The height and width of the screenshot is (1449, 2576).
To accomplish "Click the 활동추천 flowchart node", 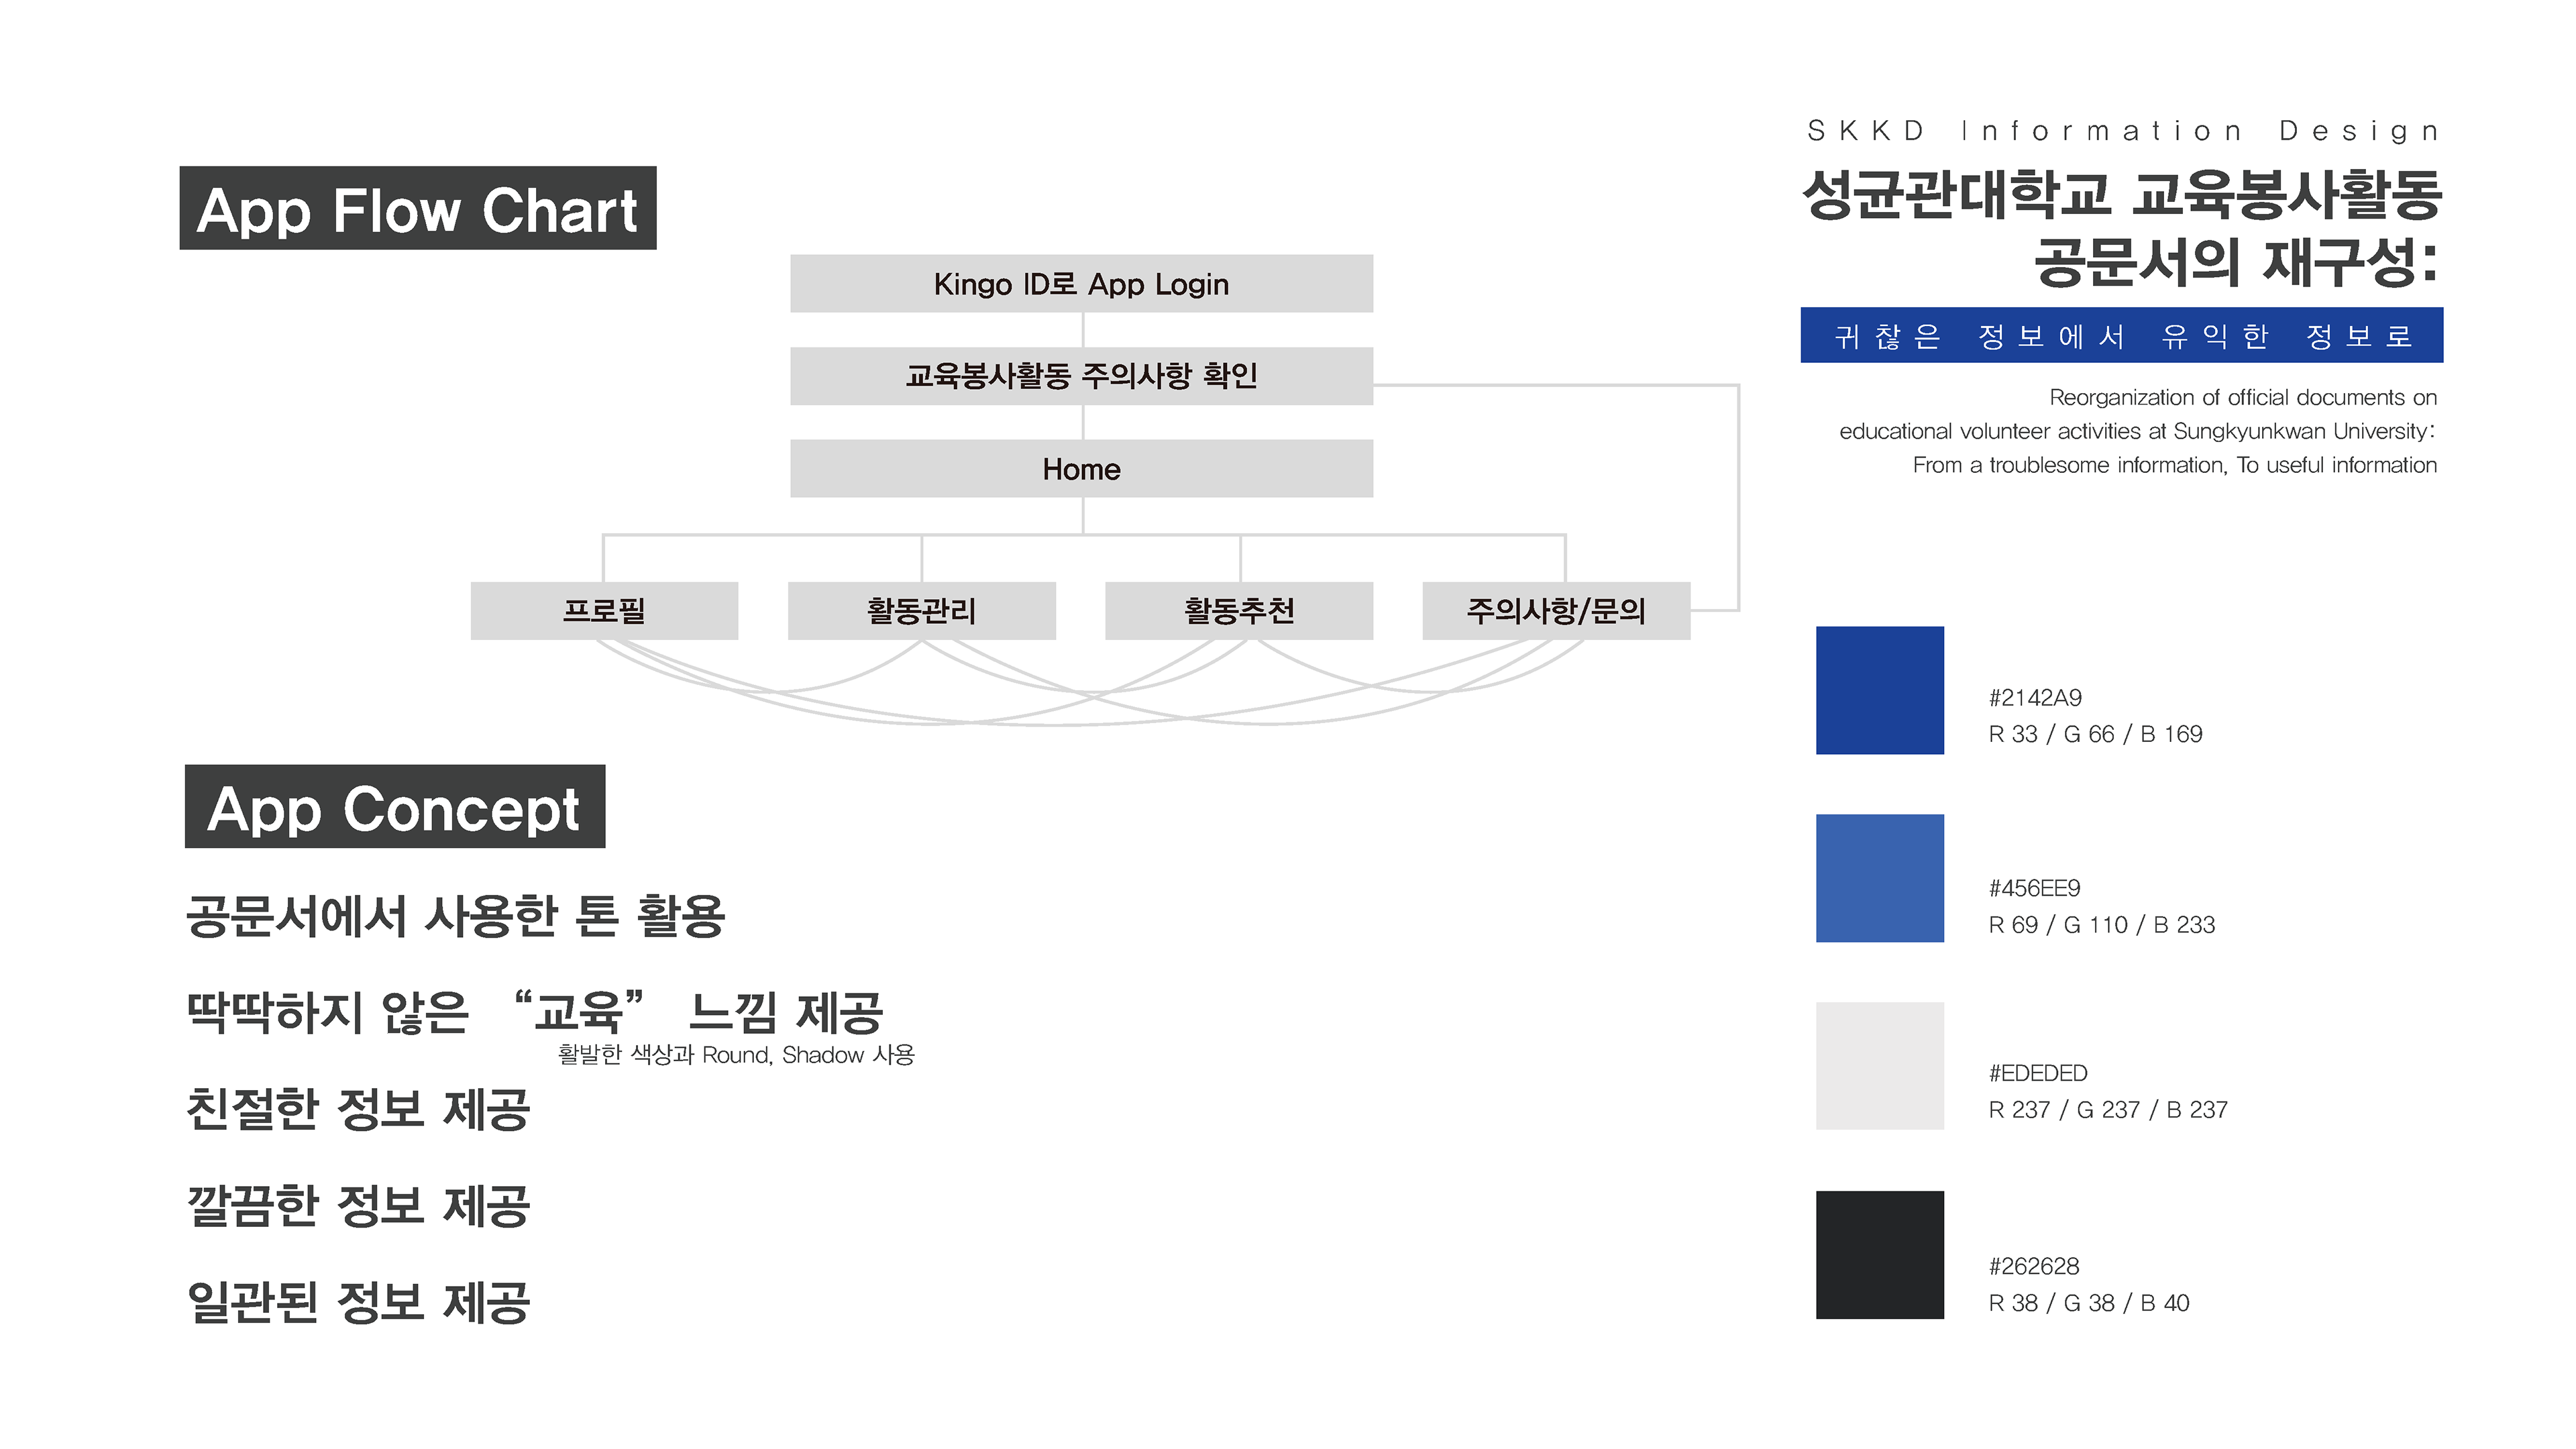I will (1238, 610).
